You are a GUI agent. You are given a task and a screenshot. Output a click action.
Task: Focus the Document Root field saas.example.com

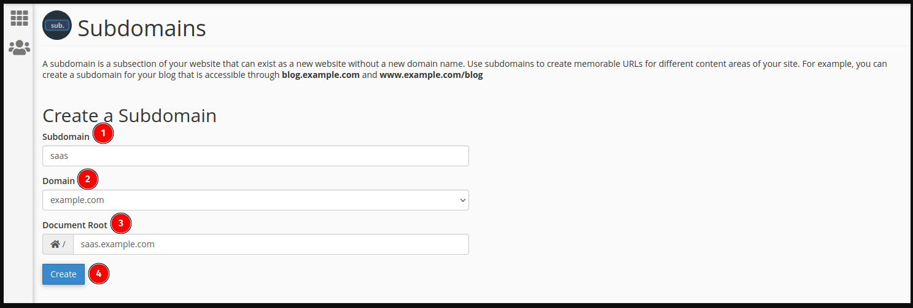click(x=271, y=244)
